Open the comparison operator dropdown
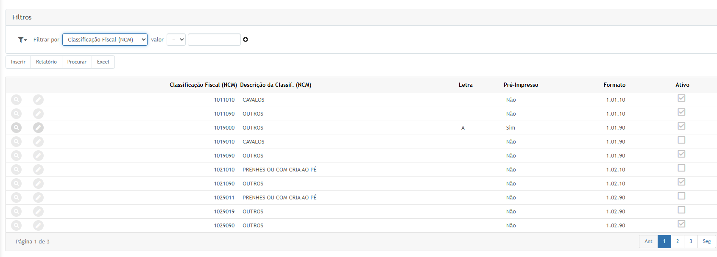 coord(176,39)
